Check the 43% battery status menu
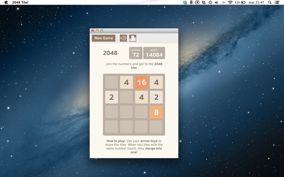The width and height of the screenshot is (284, 177). (x=240, y=2)
